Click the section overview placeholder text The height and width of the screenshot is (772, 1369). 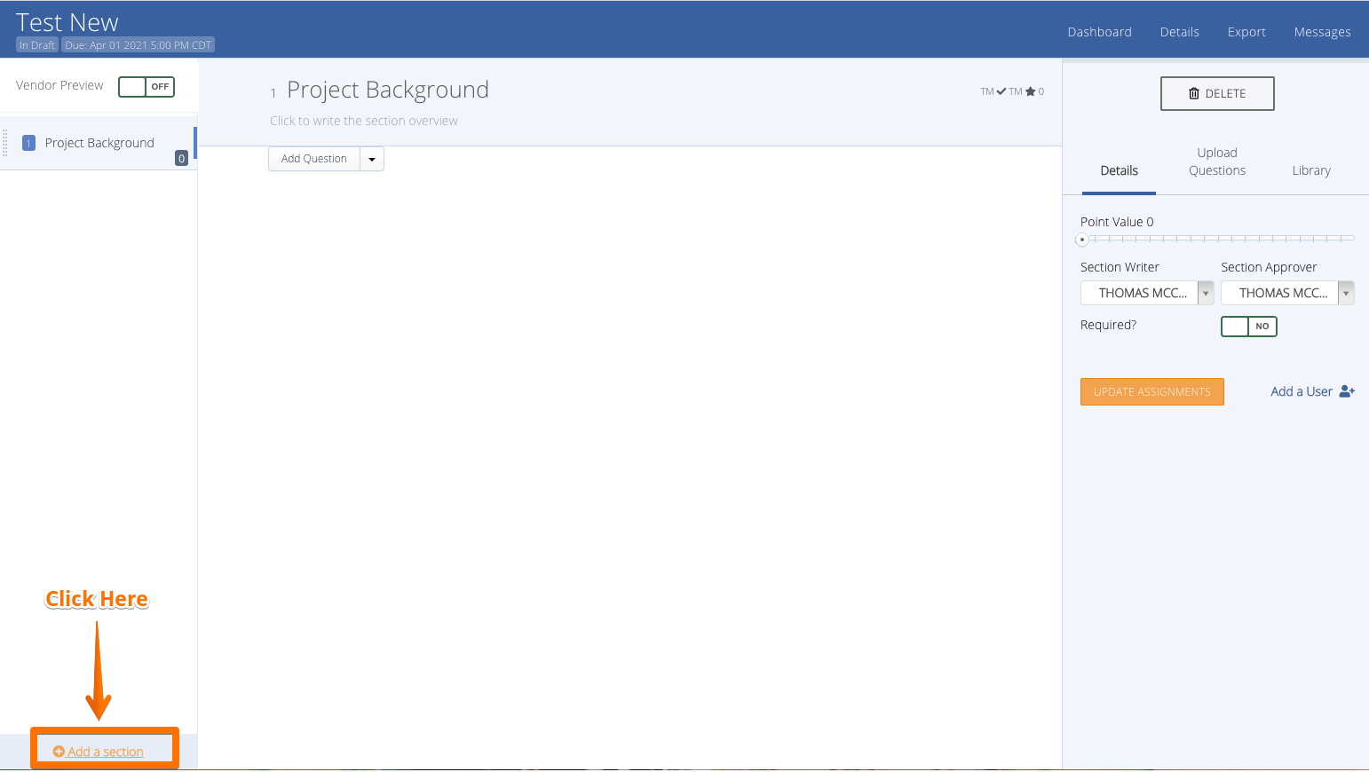tap(364, 121)
